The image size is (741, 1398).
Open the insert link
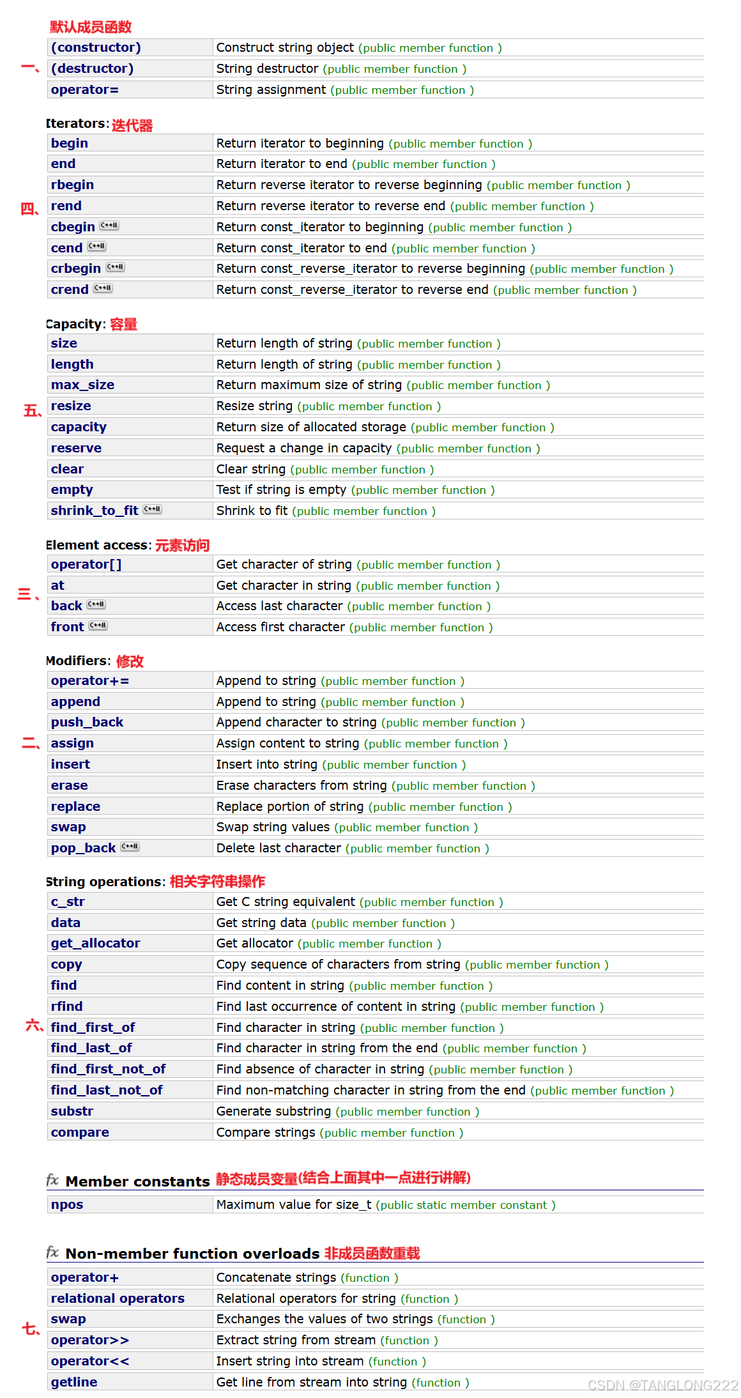pyautogui.click(x=70, y=764)
